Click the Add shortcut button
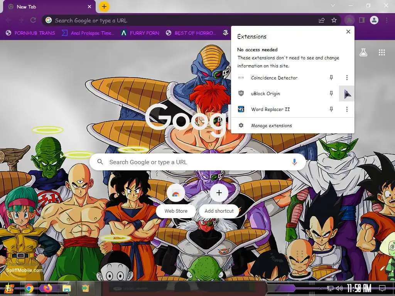 click(219, 200)
